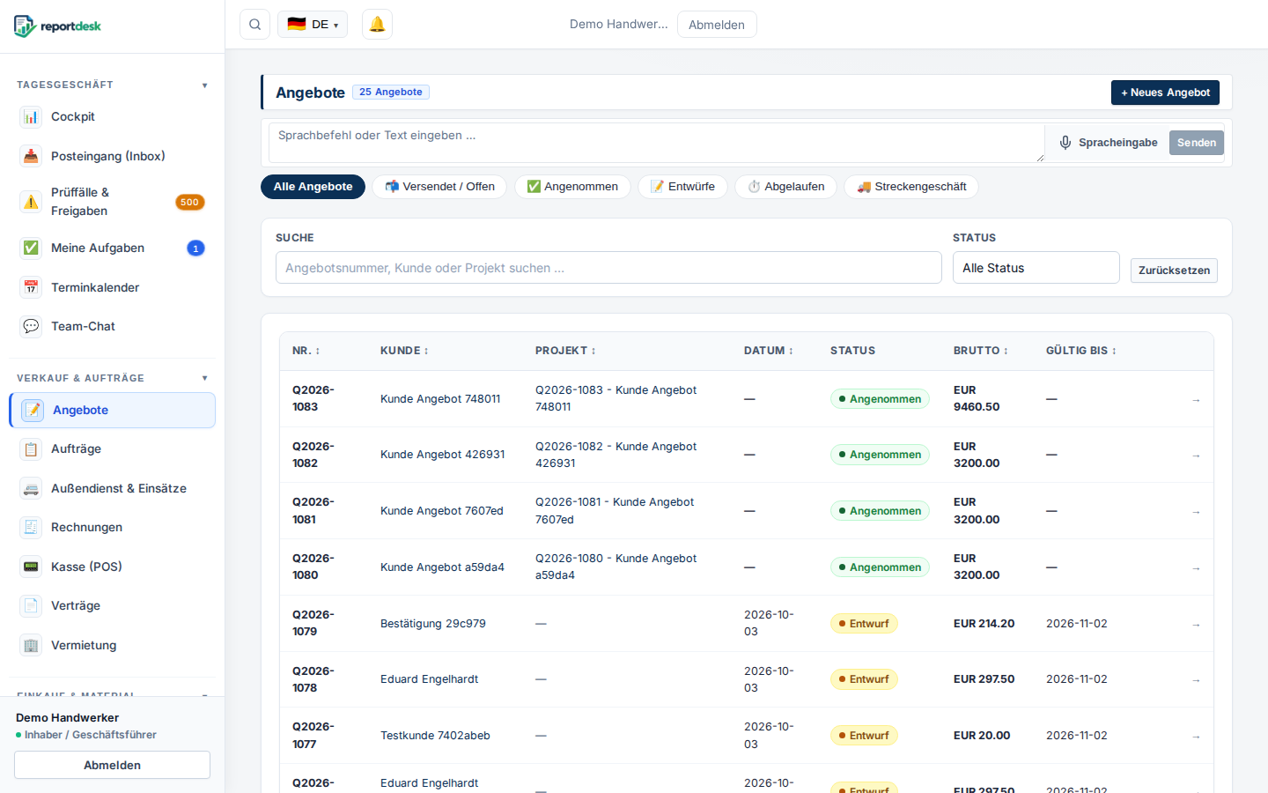
Task: Sort table by Brutto column
Action: [980, 351]
